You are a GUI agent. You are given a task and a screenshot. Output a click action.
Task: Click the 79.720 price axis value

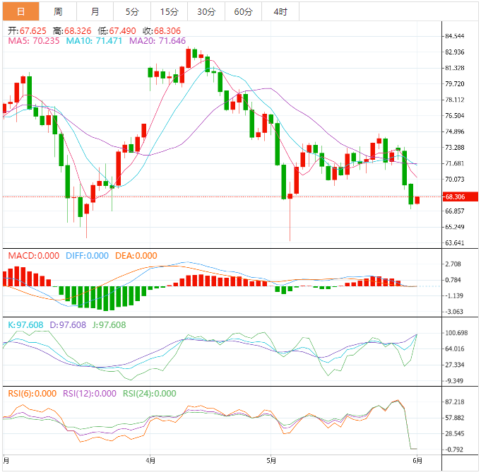[x=455, y=84]
